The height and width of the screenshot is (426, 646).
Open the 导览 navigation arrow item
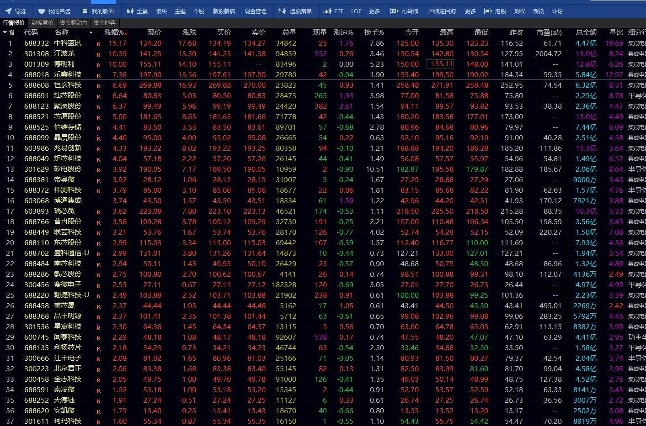click(15, 11)
